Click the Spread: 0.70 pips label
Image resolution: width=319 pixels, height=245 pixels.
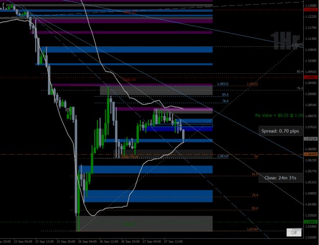click(x=280, y=131)
